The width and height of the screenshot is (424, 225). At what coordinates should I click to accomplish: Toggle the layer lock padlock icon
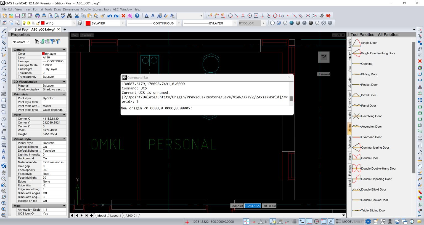38,23
